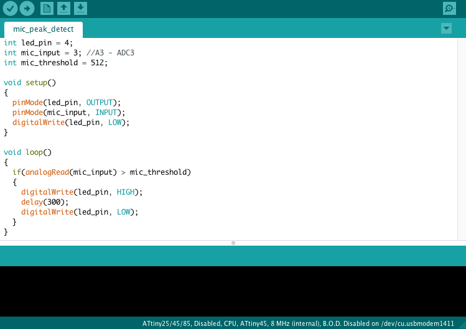
Task: Click on 'delay(300);' line
Action: (x=45, y=202)
